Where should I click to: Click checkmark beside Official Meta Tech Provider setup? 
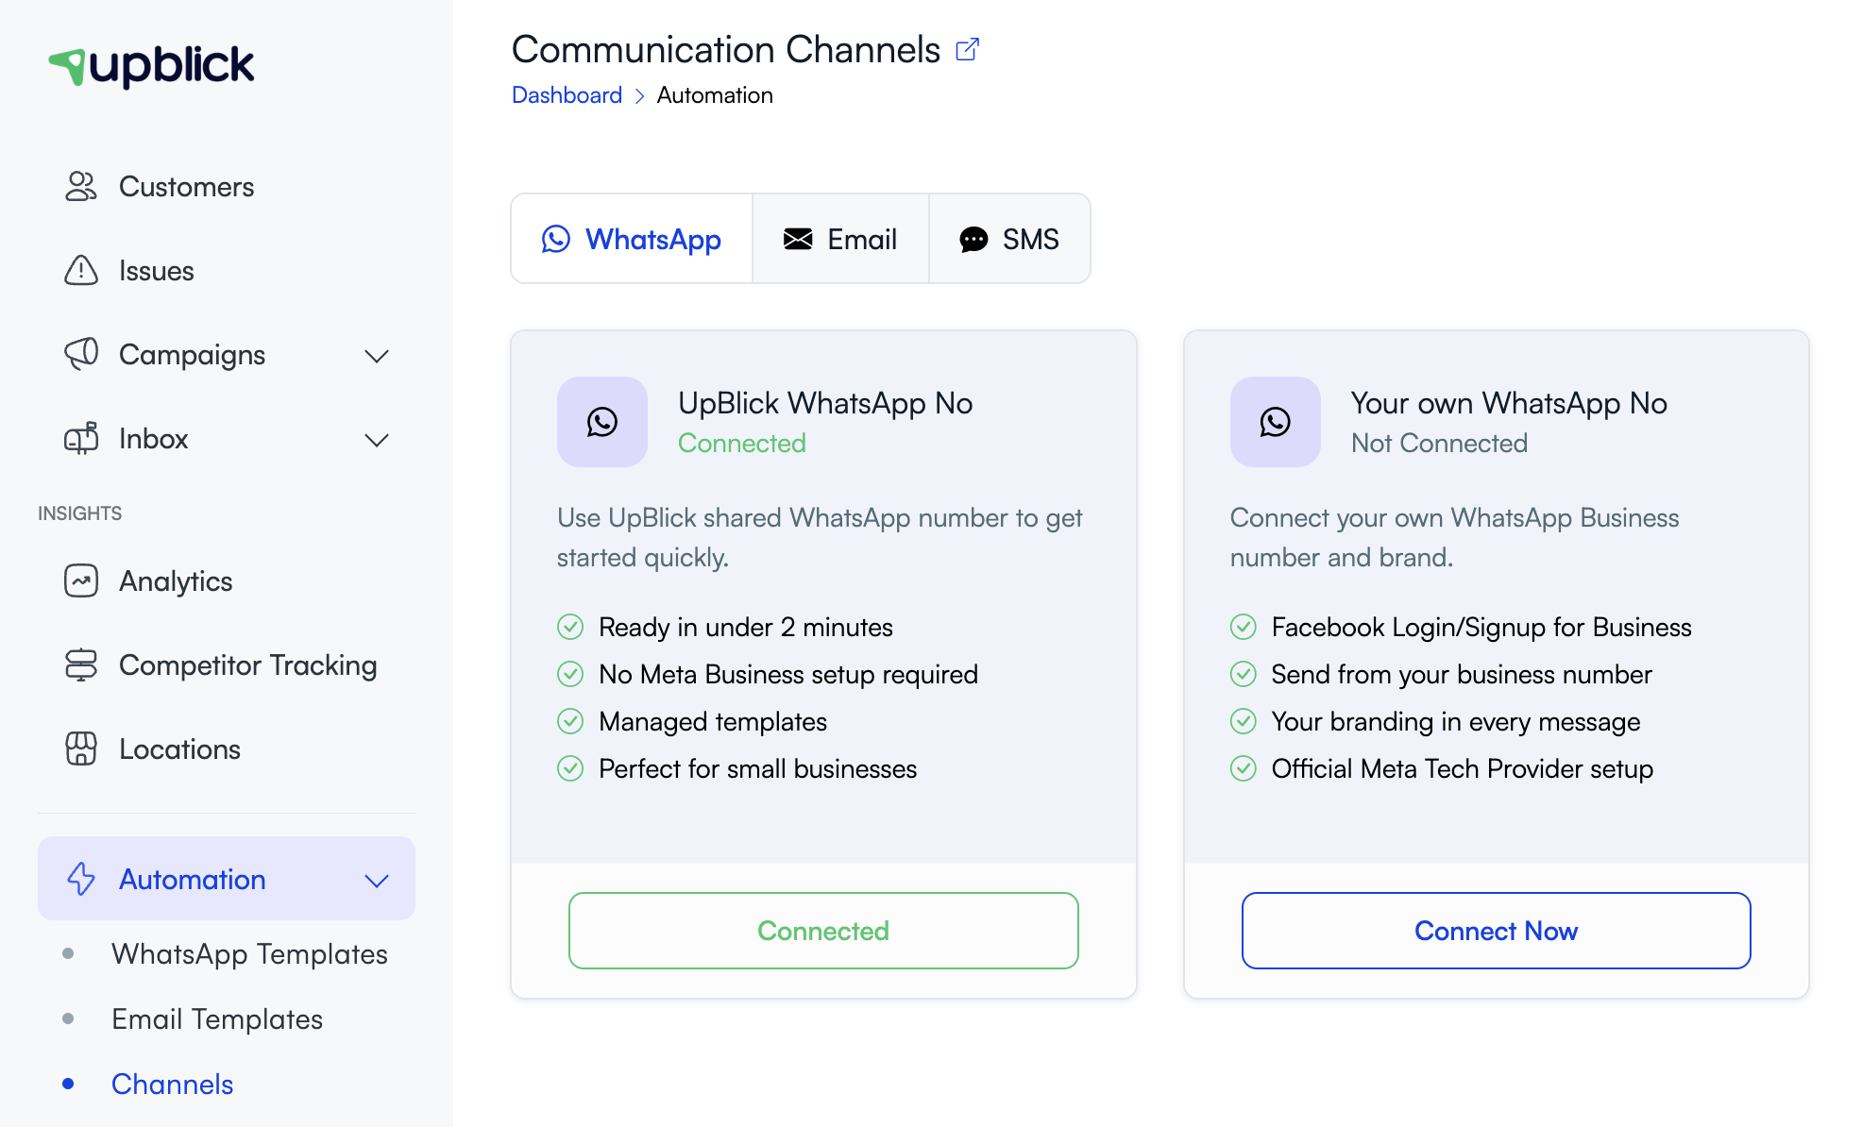point(1244,768)
